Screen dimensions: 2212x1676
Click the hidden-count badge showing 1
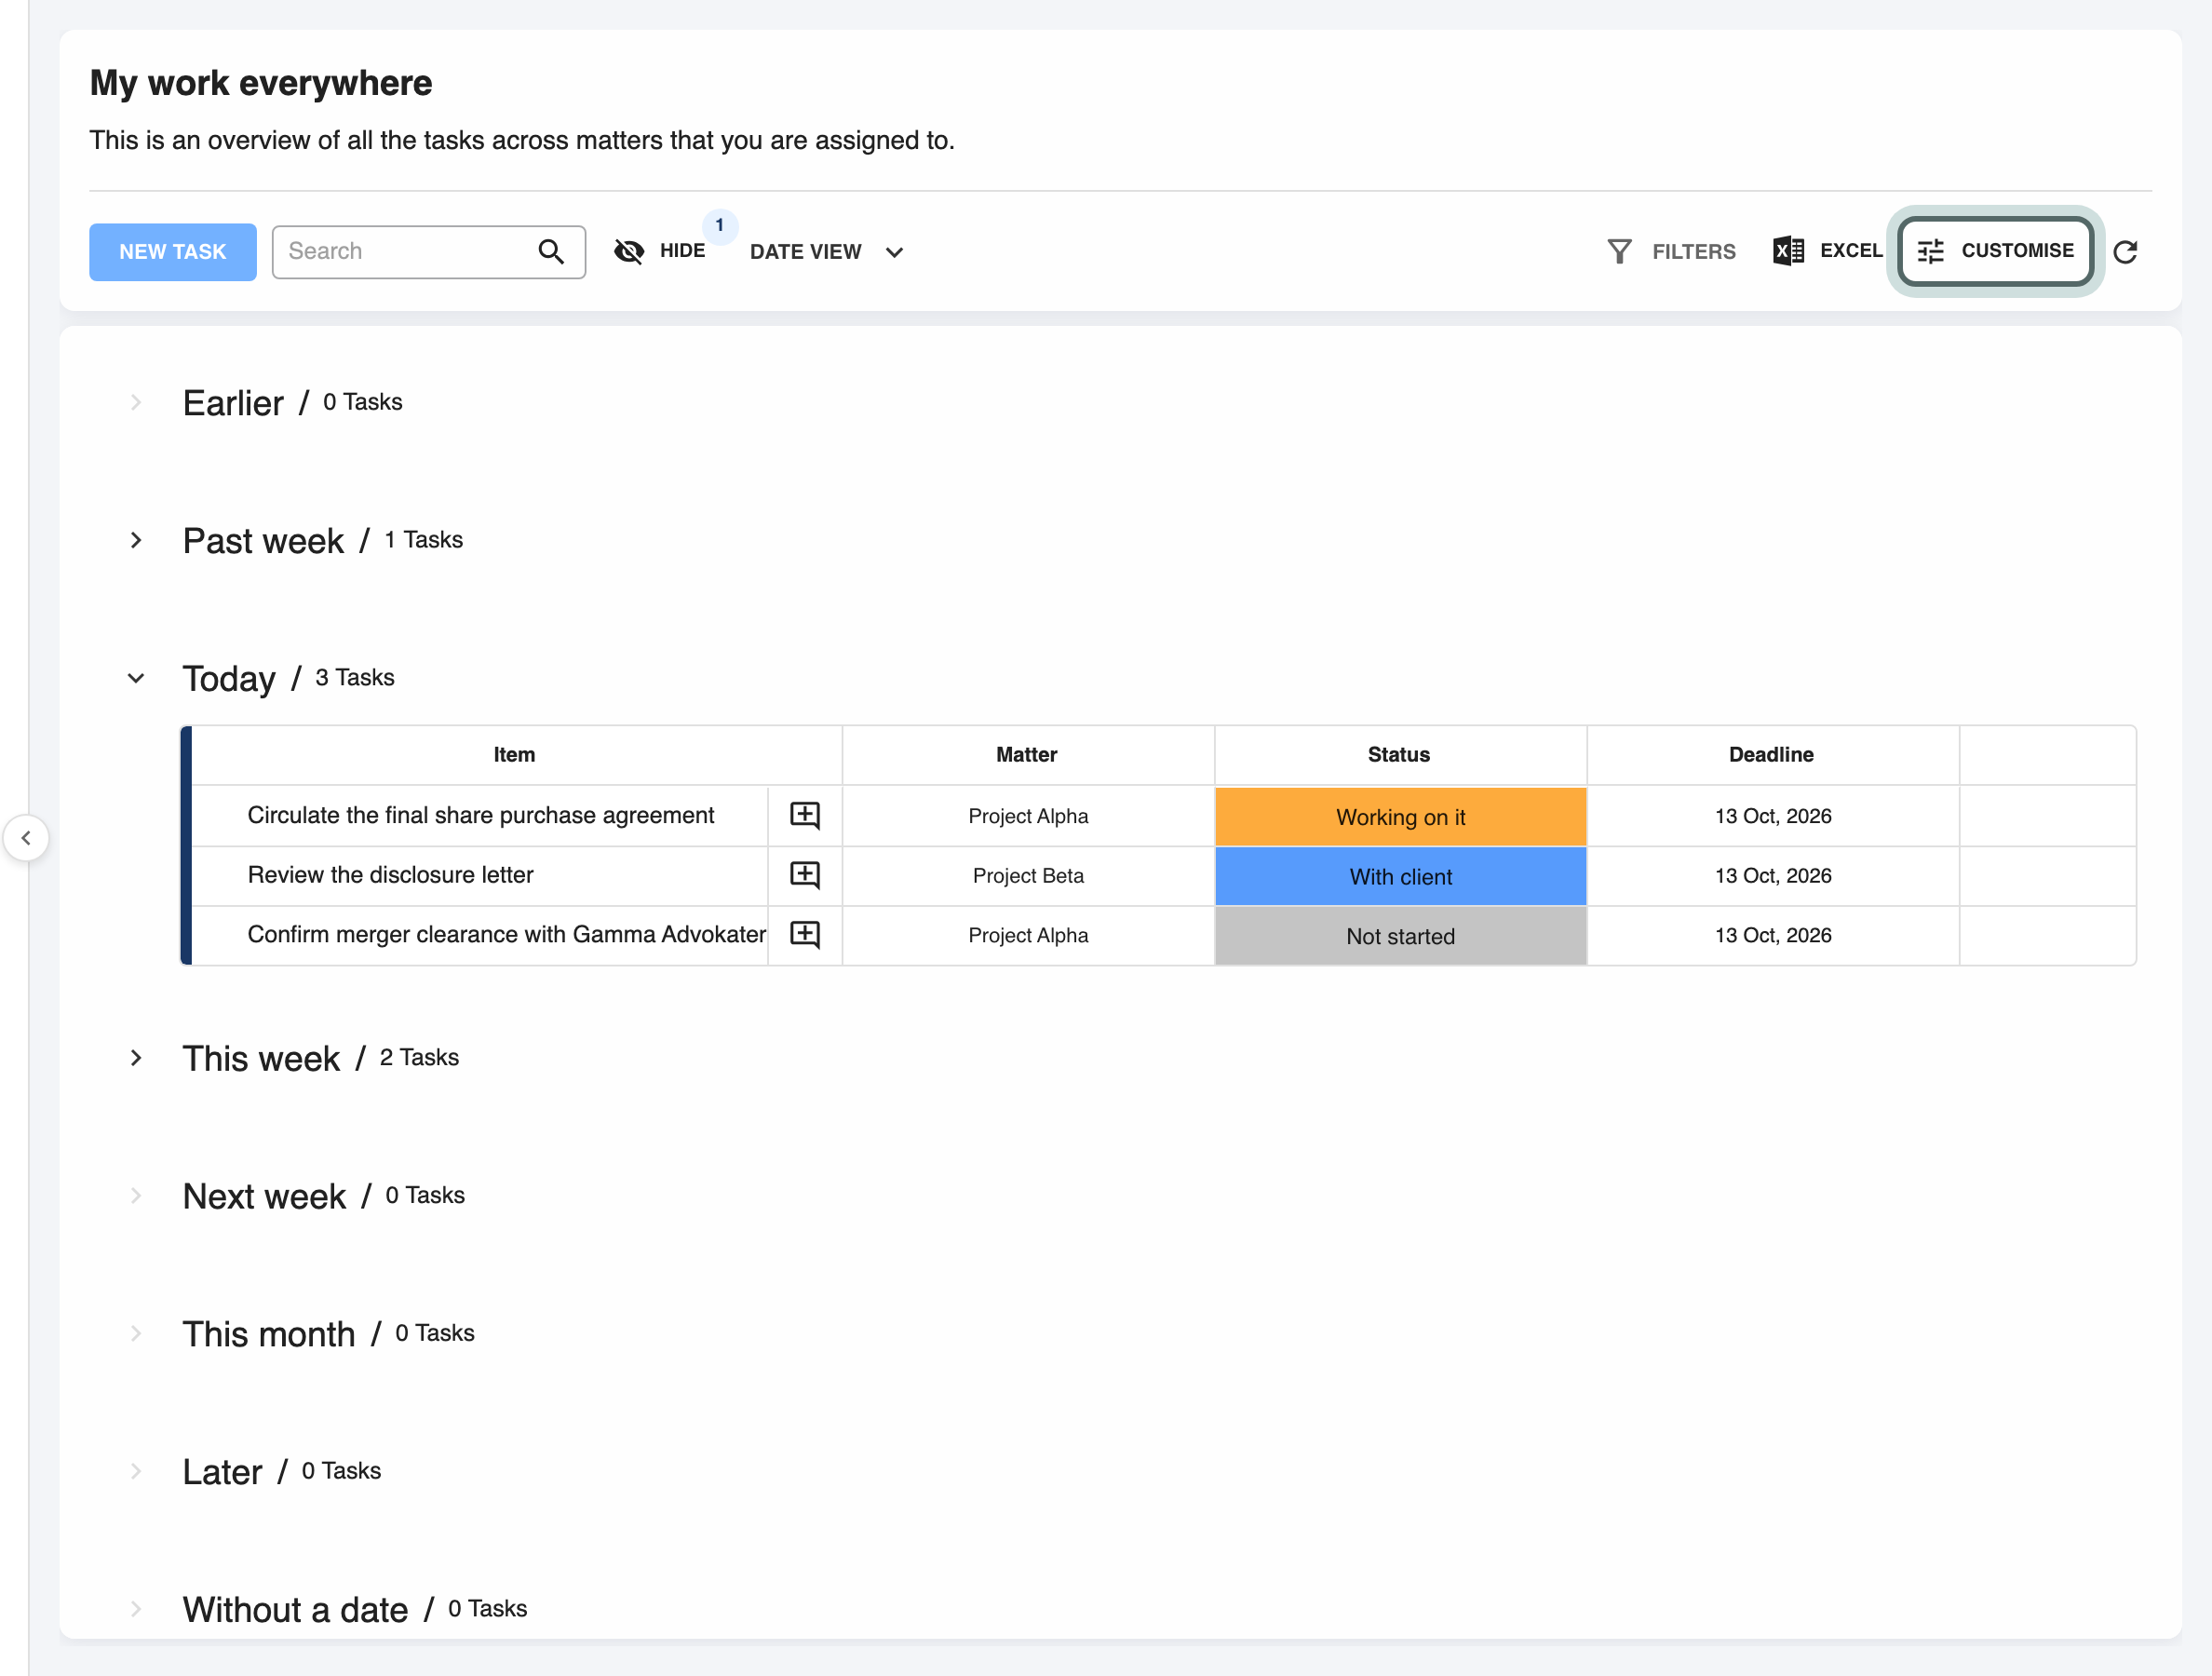coord(720,225)
